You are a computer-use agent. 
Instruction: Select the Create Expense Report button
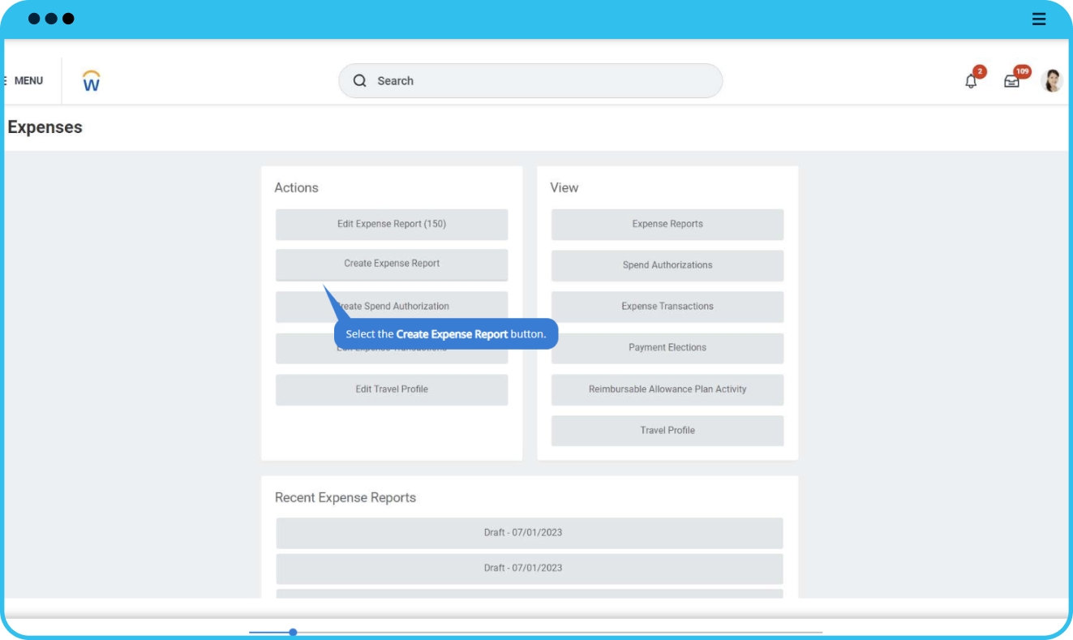pyautogui.click(x=392, y=264)
